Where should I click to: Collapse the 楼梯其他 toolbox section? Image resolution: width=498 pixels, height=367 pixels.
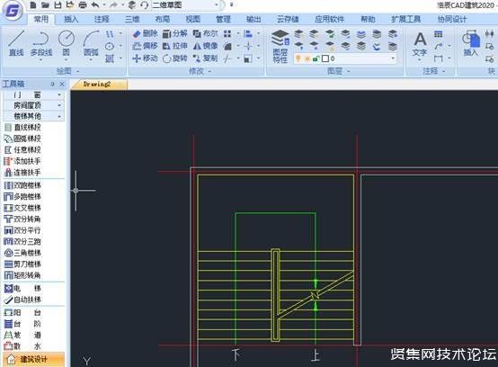pyautogui.click(x=33, y=116)
